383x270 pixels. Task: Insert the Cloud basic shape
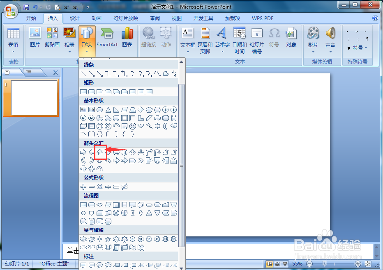click(174, 126)
